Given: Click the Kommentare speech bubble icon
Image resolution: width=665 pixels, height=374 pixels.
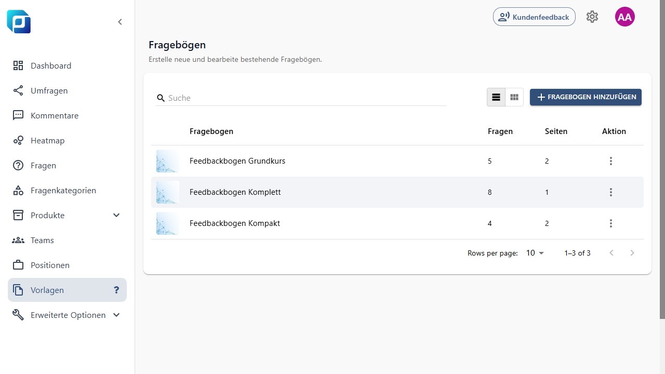Looking at the screenshot, I should [18, 115].
